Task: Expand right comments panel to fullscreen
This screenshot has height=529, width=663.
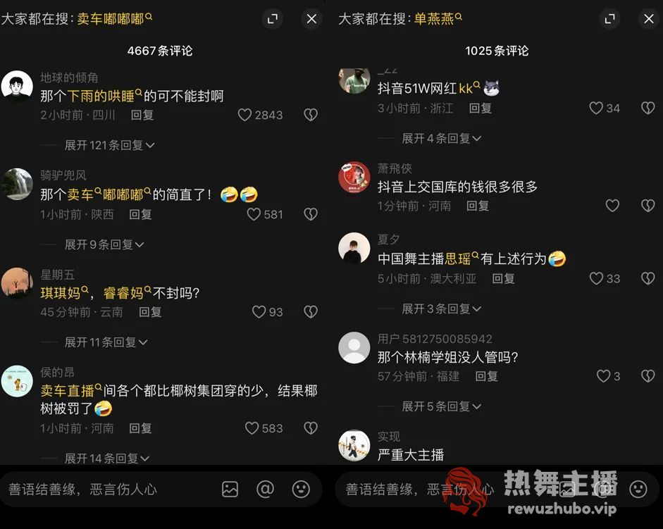Action: click(x=609, y=18)
